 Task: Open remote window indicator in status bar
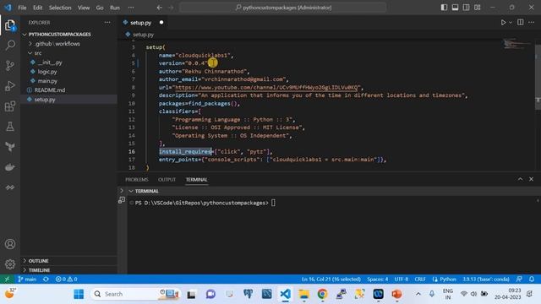pos(7,280)
